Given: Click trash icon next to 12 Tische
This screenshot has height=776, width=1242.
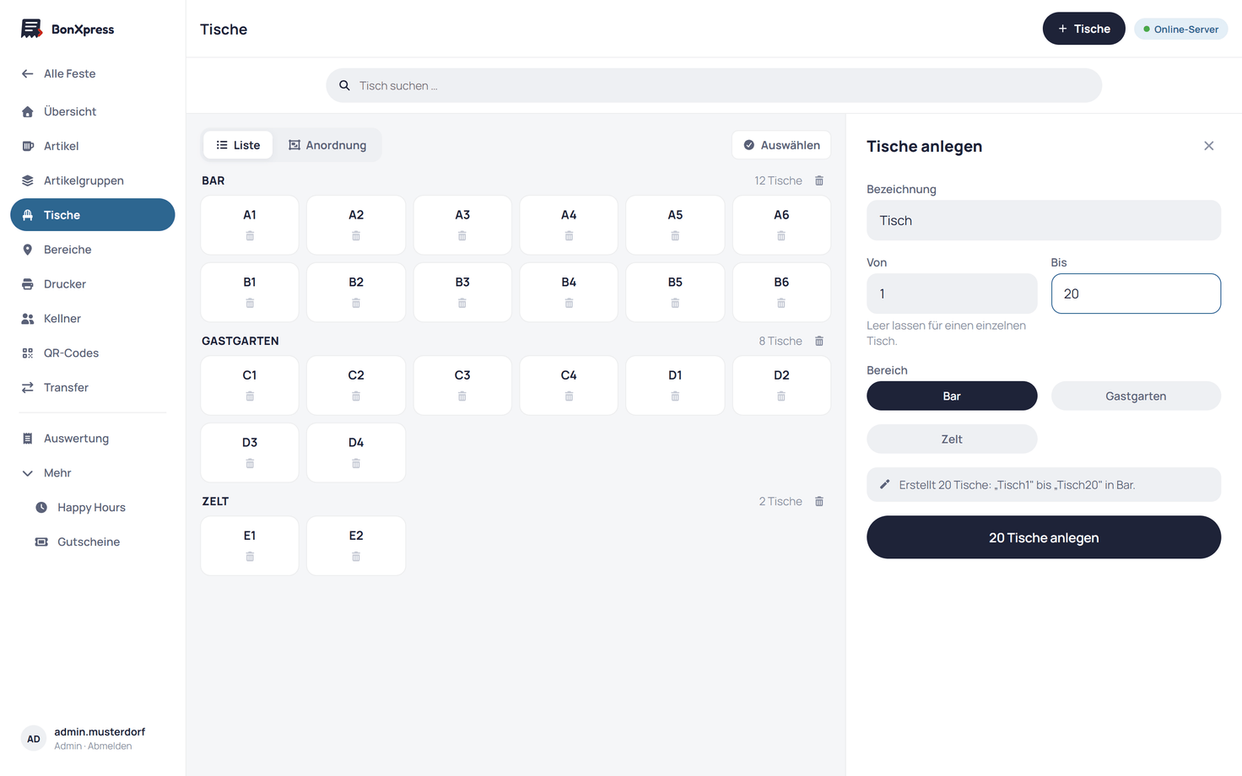Looking at the screenshot, I should click(819, 181).
